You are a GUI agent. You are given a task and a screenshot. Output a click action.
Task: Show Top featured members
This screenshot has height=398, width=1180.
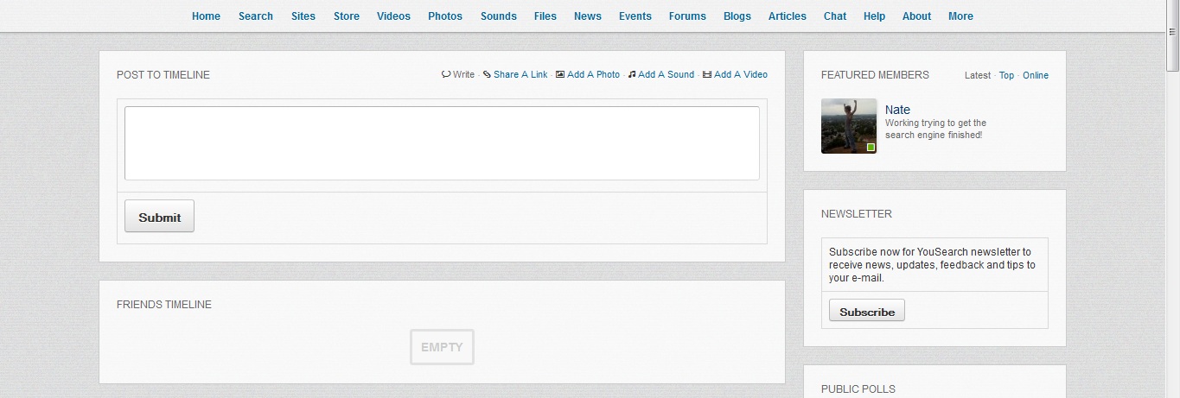(x=1006, y=76)
